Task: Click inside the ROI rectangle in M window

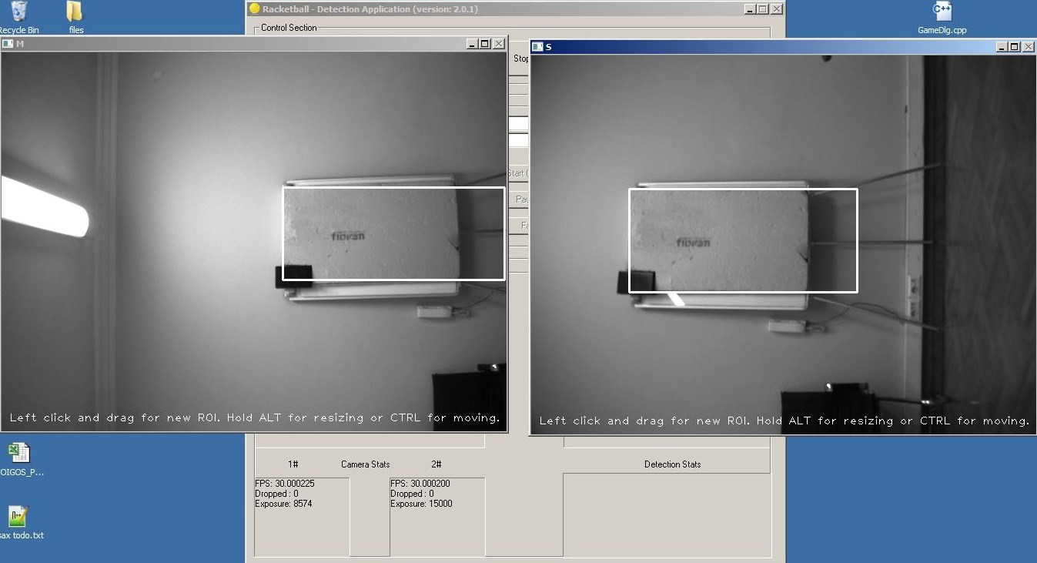Action: pyautogui.click(x=393, y=233)
